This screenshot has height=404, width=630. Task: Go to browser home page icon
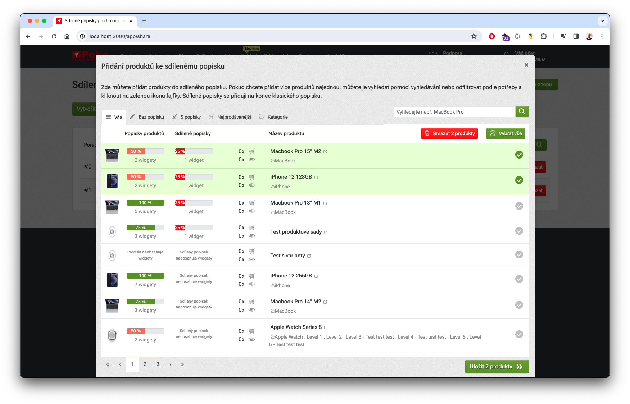[67, 36]
